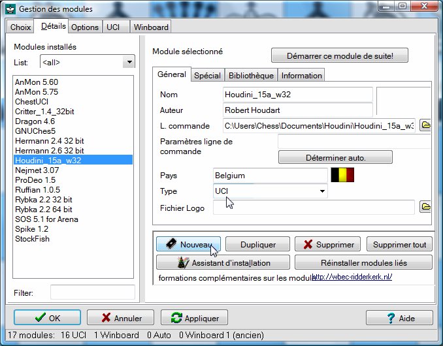Screen dimensions: 443x346
Task: Click the 1 Winboard status bar text
Action: [x=116, y=335]
